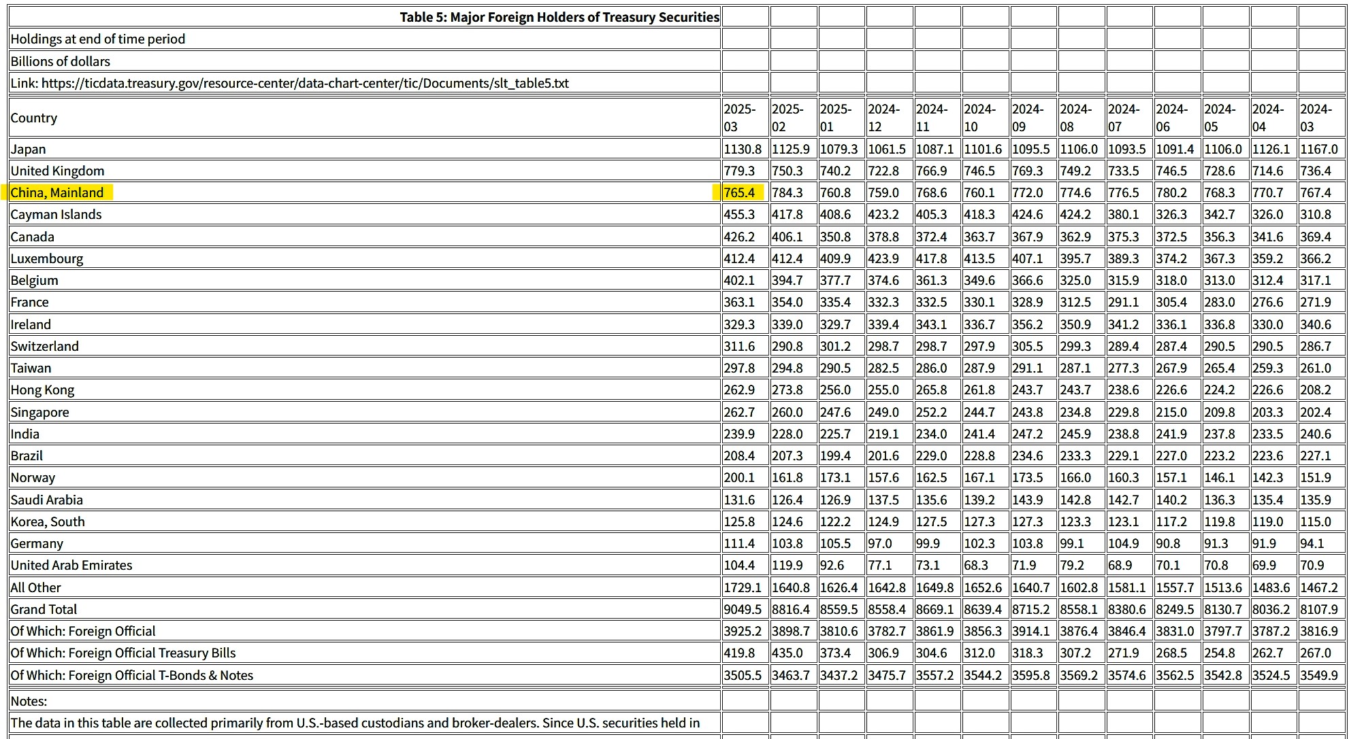The image size is (1349, 739).
Task: Click the United Kingdom row label
Action: tap(57, 171)
